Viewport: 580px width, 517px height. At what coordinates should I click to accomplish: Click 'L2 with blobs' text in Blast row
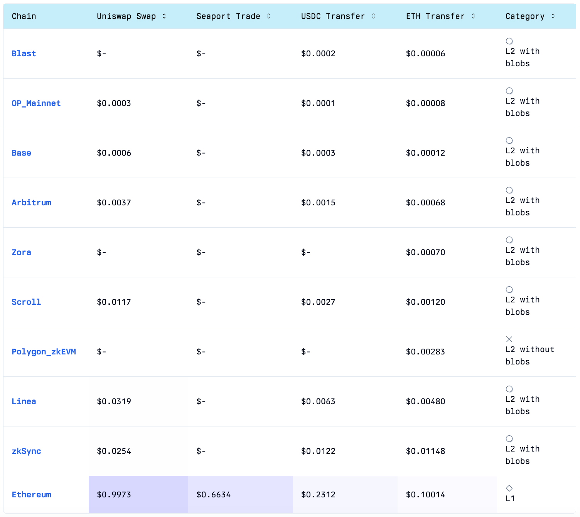[523, 57]
